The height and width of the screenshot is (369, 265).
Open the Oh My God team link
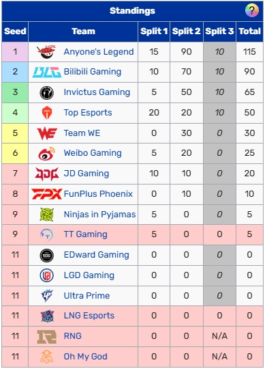tap(86, 357)
